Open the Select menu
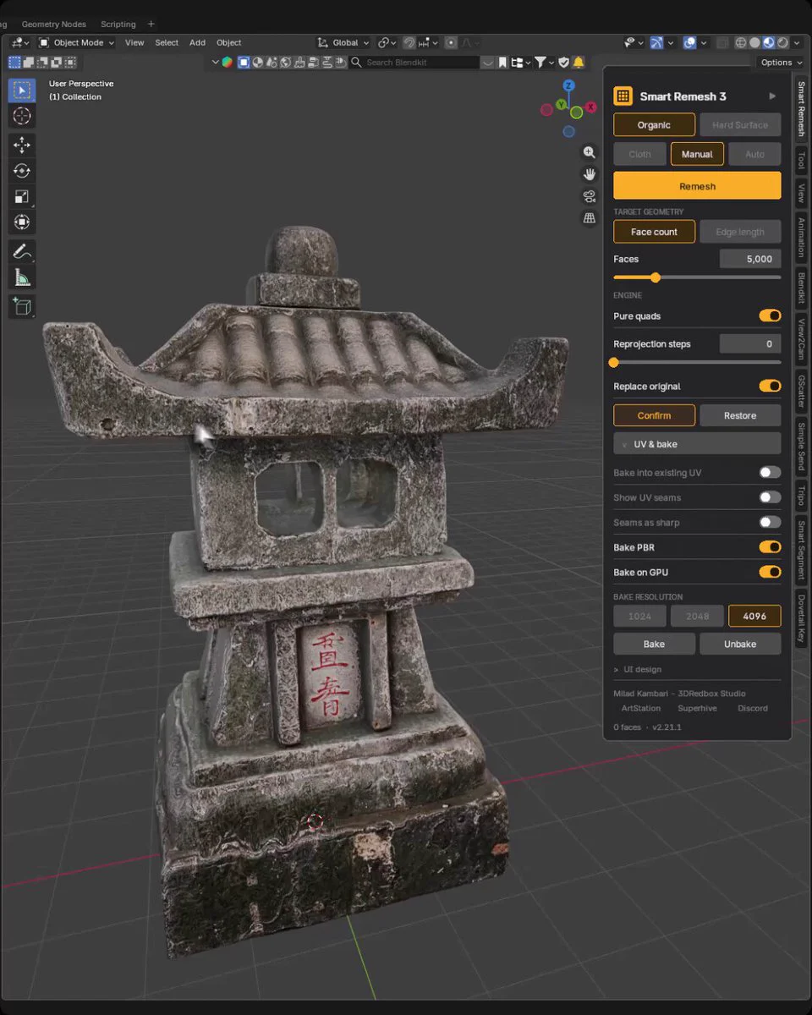 [167, 42]
